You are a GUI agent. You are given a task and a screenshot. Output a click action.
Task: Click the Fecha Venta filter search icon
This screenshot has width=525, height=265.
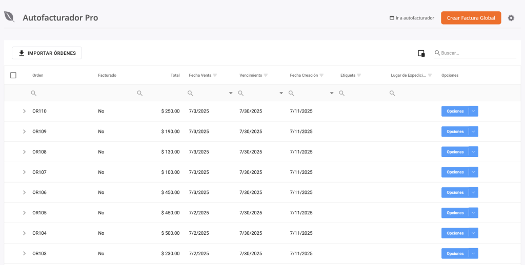(190, 93)
